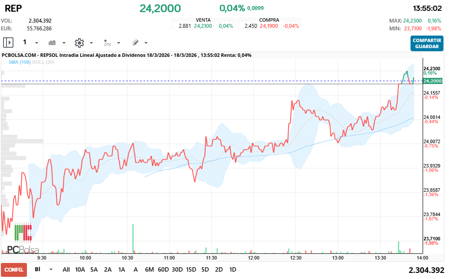Open the chart settings gear icon
Screen dimensions: 450x279
click(x=79, y=42)
